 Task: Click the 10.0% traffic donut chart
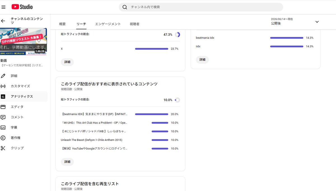point(177,100)
